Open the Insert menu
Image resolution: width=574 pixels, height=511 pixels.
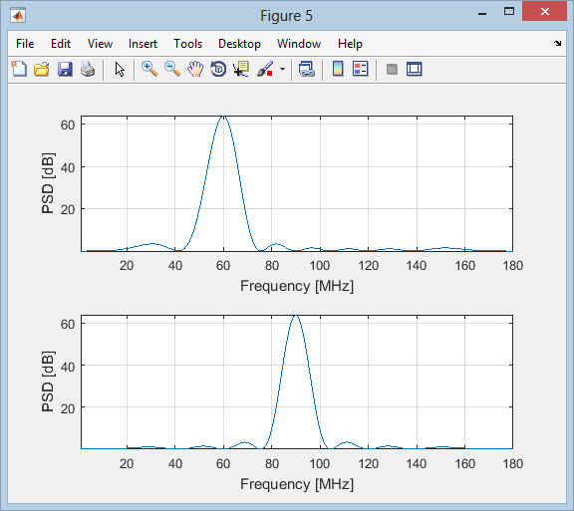click(143, 44)
